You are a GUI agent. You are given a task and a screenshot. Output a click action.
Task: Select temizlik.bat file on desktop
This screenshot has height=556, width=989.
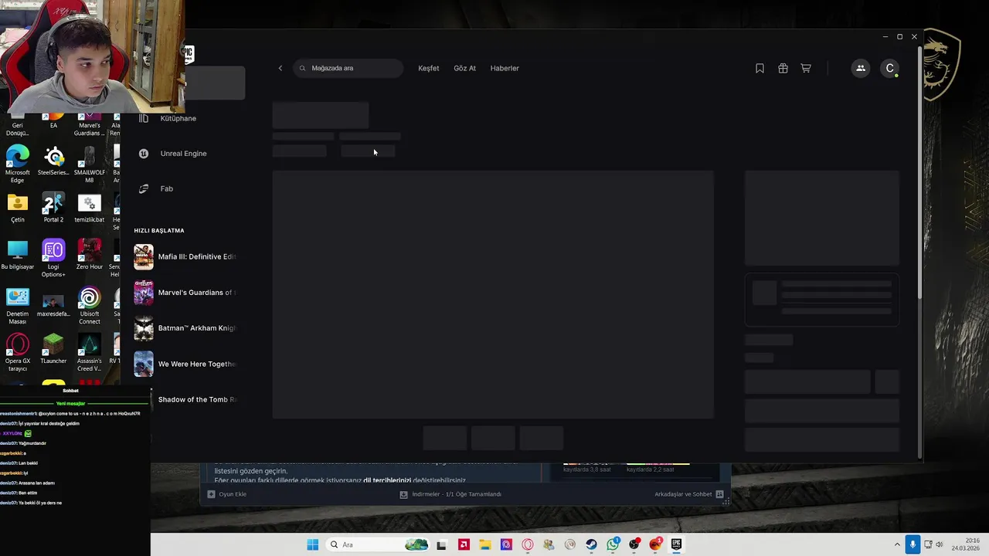tap(89, 208)
